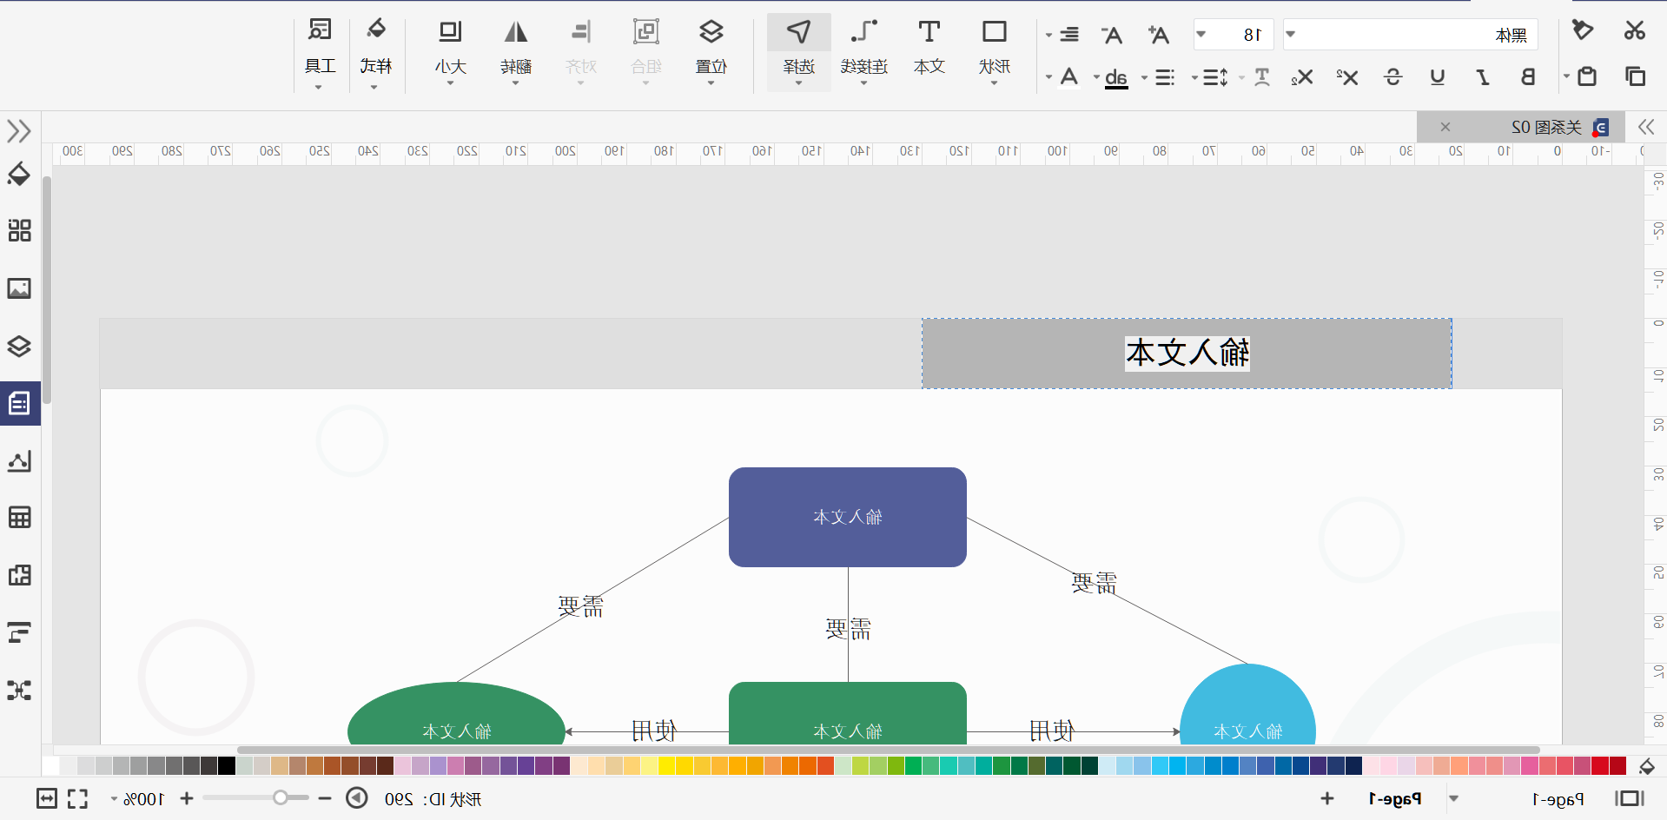
Task: Choose the 连接线 (connector) tool
Action: tap(864, 52)
